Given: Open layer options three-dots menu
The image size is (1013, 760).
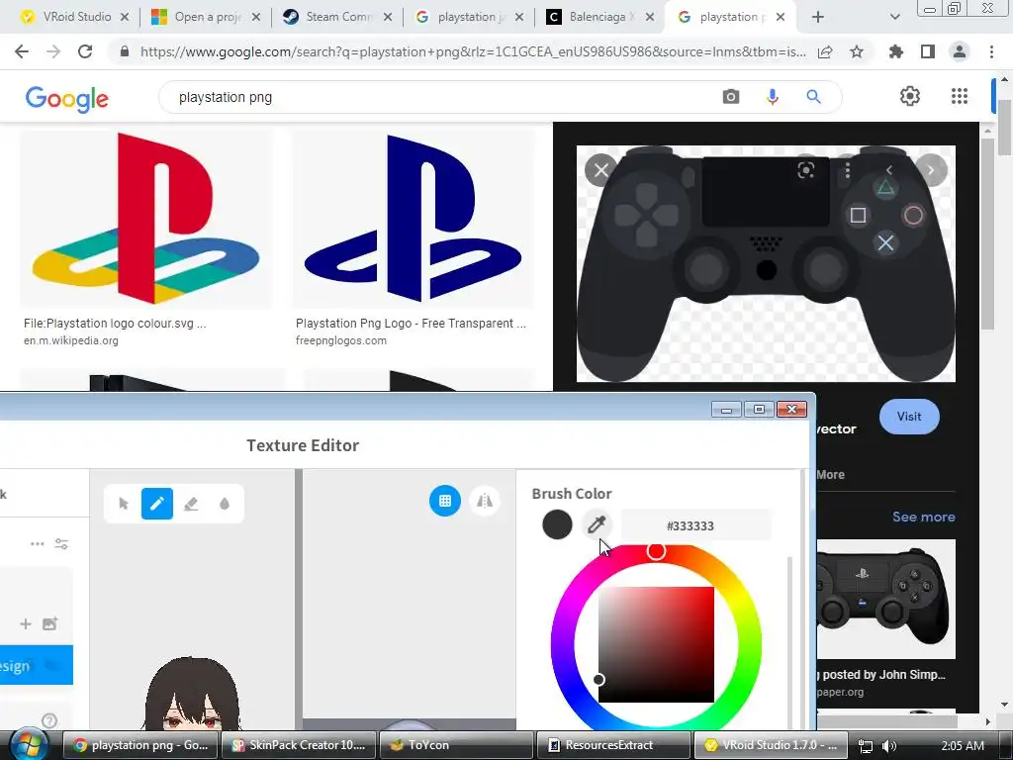Looking at the screenshot, I should pos(38,544).
